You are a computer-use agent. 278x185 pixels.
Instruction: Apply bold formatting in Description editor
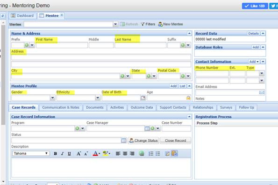point(55,153)
